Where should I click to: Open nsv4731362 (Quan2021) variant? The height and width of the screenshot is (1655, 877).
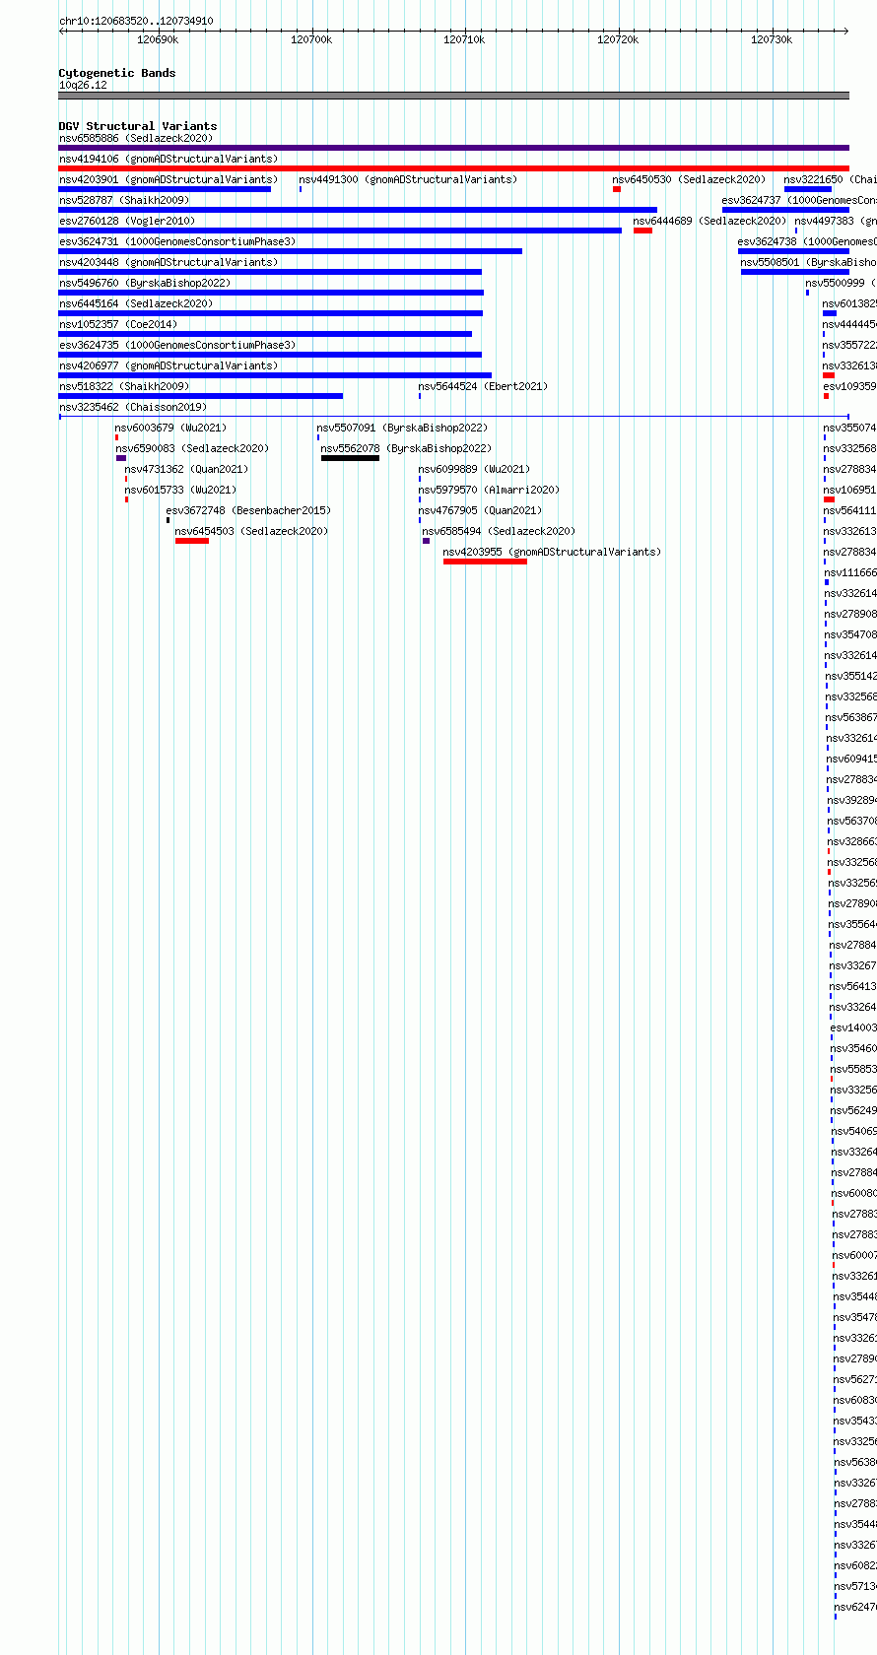coord(186,469)
